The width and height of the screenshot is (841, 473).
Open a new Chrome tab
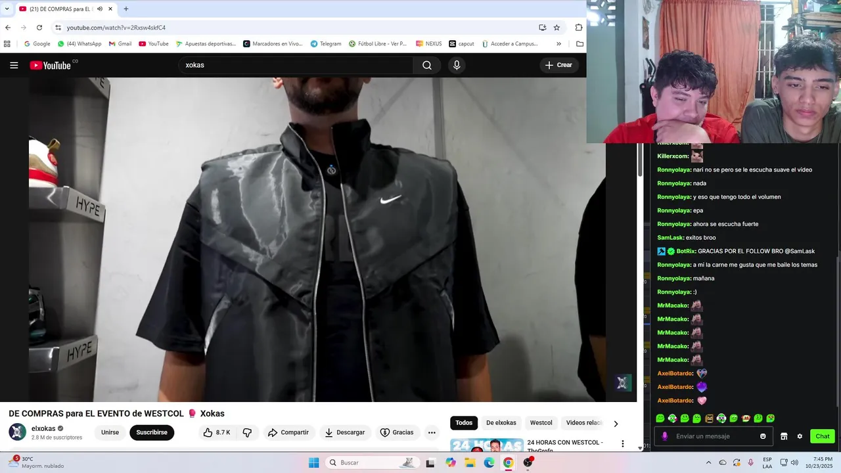click(126, 9)
